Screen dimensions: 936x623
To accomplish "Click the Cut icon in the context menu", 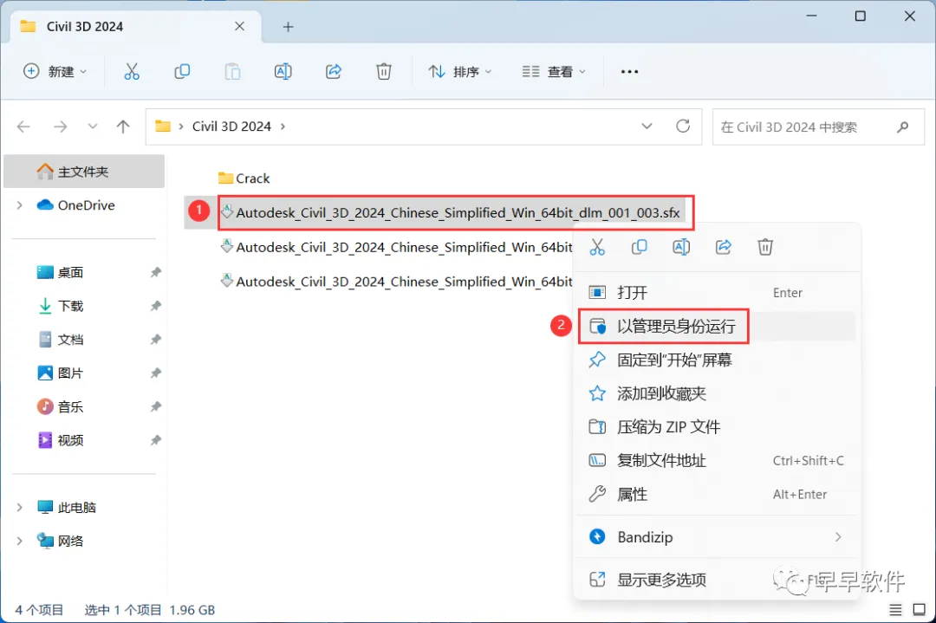I will coord(597,246).
